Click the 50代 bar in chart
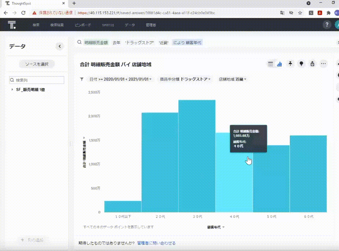The height and width of the screenshot is (251, 339). pos(271,179)
